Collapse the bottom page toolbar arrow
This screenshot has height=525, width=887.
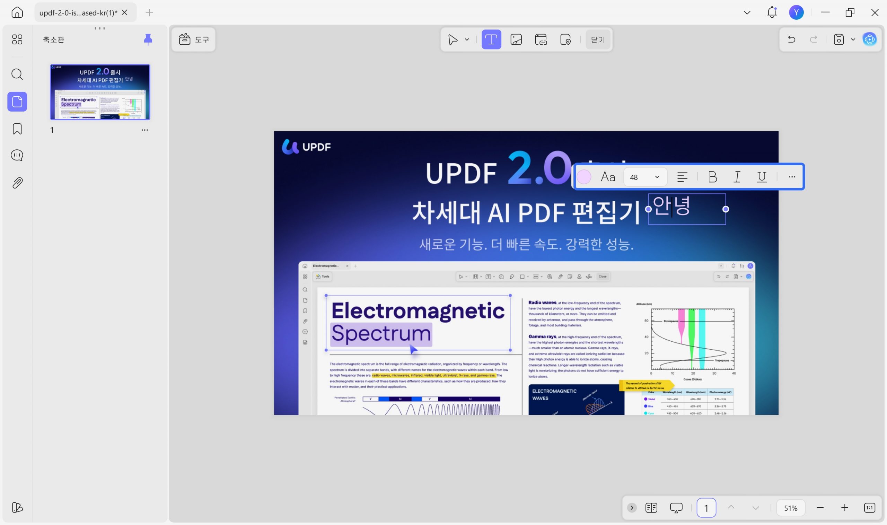[632, 508]
